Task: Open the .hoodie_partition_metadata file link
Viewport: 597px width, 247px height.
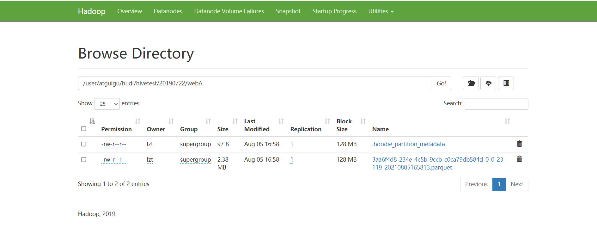Action: point(408,144)
